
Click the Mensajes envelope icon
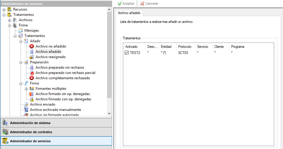(21, 31)
